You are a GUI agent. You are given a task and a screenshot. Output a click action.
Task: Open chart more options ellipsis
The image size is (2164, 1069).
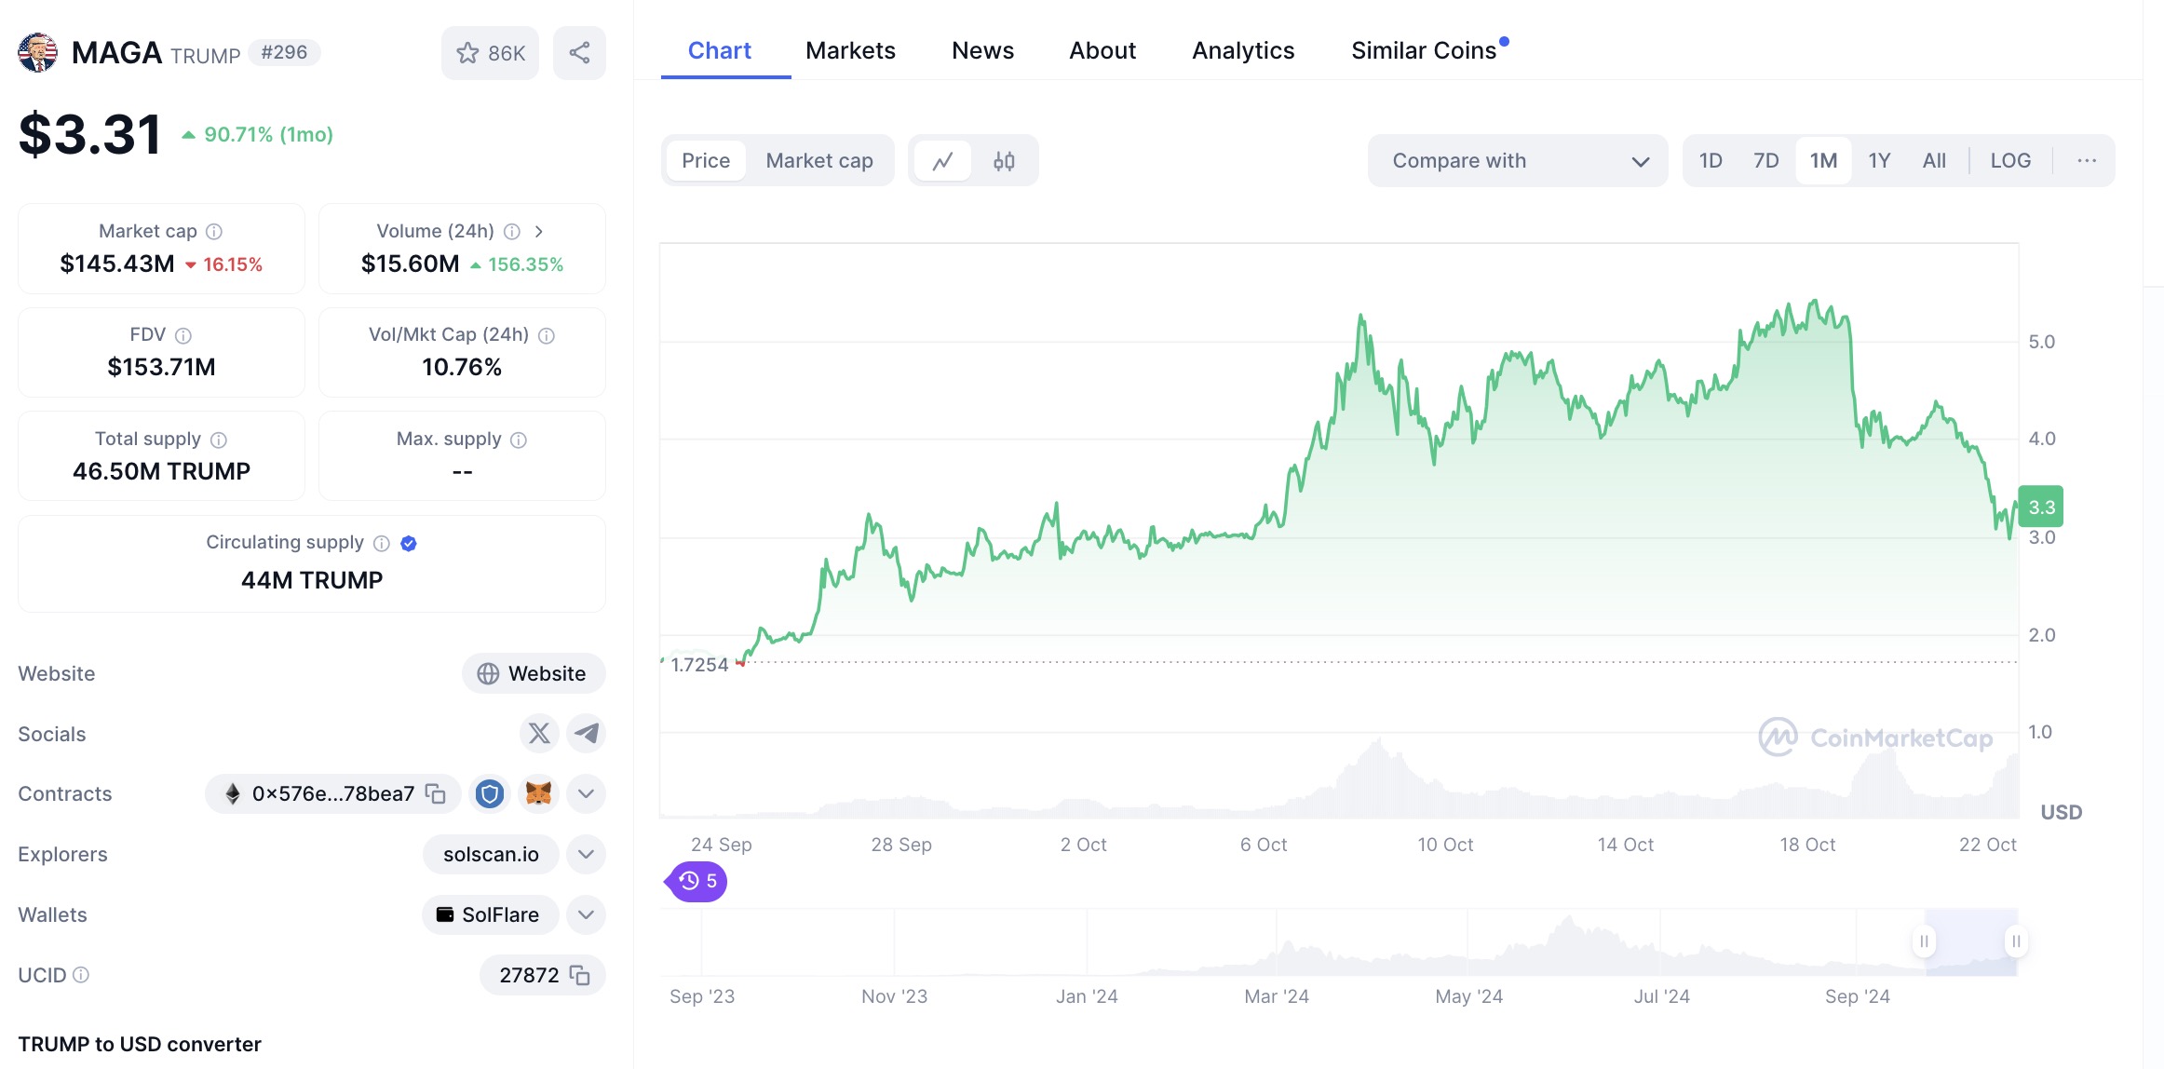tap(2087, 161)
